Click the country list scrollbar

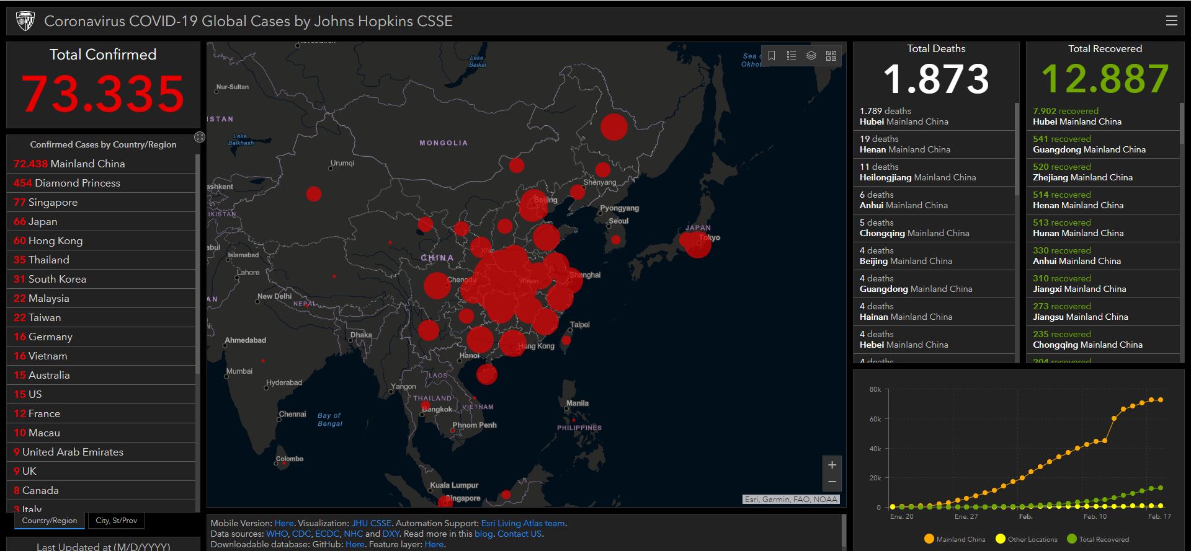coord(198,263)
